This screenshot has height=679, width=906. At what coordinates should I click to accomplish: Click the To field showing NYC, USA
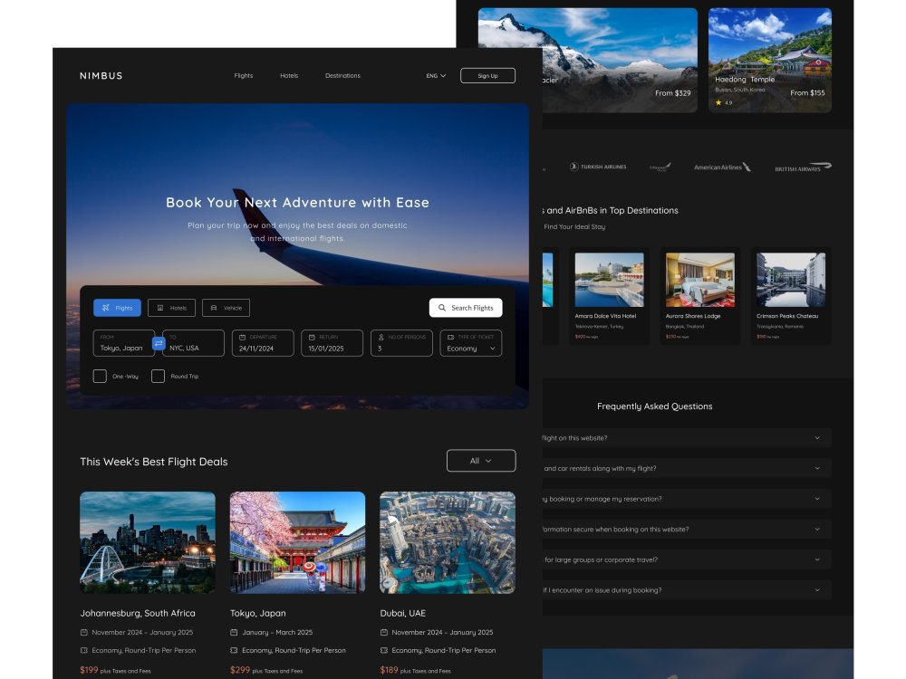194,343
